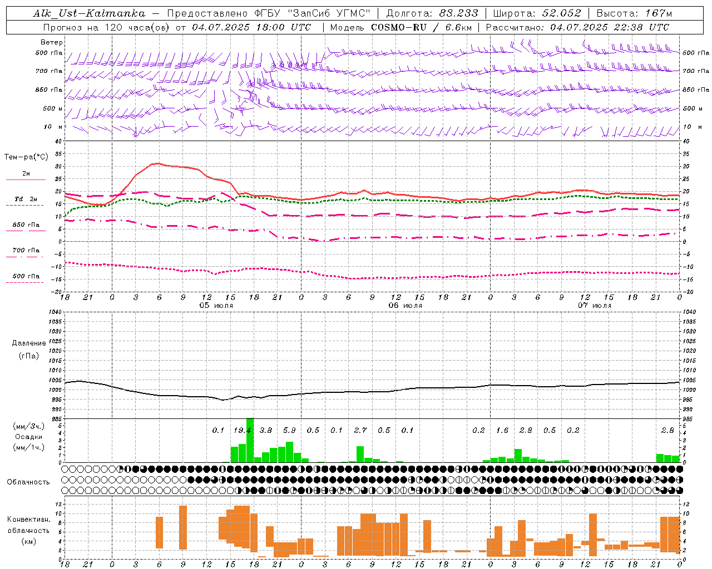Click the Модель COSMO-RU / 6.6км text
Image resolution: width=712 pixels, height=569 pixels.
coord(401,27)
